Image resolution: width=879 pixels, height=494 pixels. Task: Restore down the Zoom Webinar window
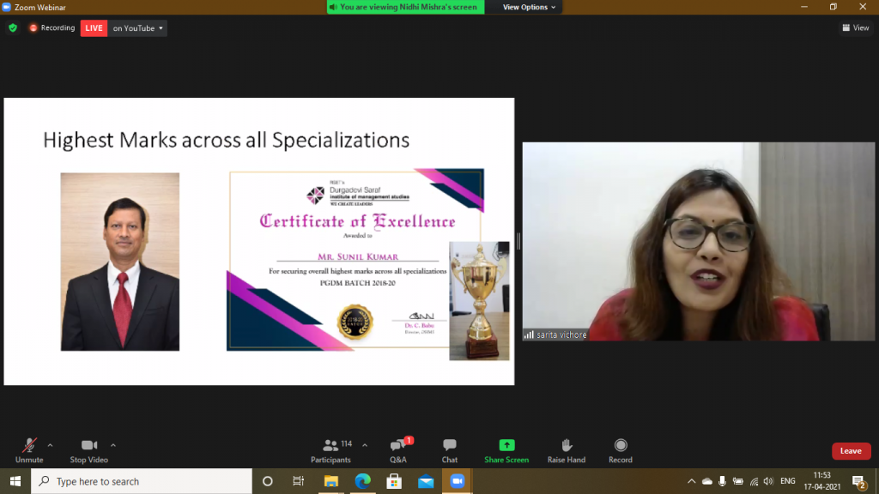pos(834,7)
